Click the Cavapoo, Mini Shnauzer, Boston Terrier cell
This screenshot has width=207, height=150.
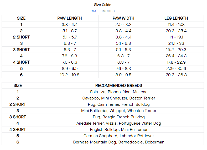119,98
